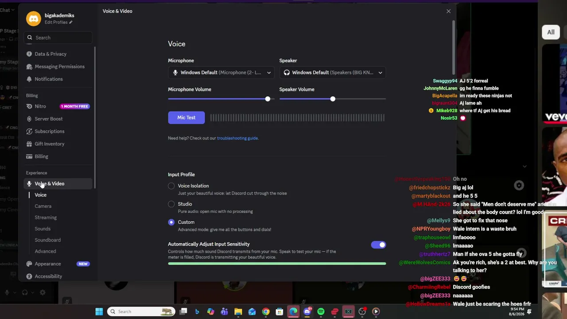Screen dimensions: 567x319
Task: Click the chat username @Mellys9
Action: [x=439, y=221]
